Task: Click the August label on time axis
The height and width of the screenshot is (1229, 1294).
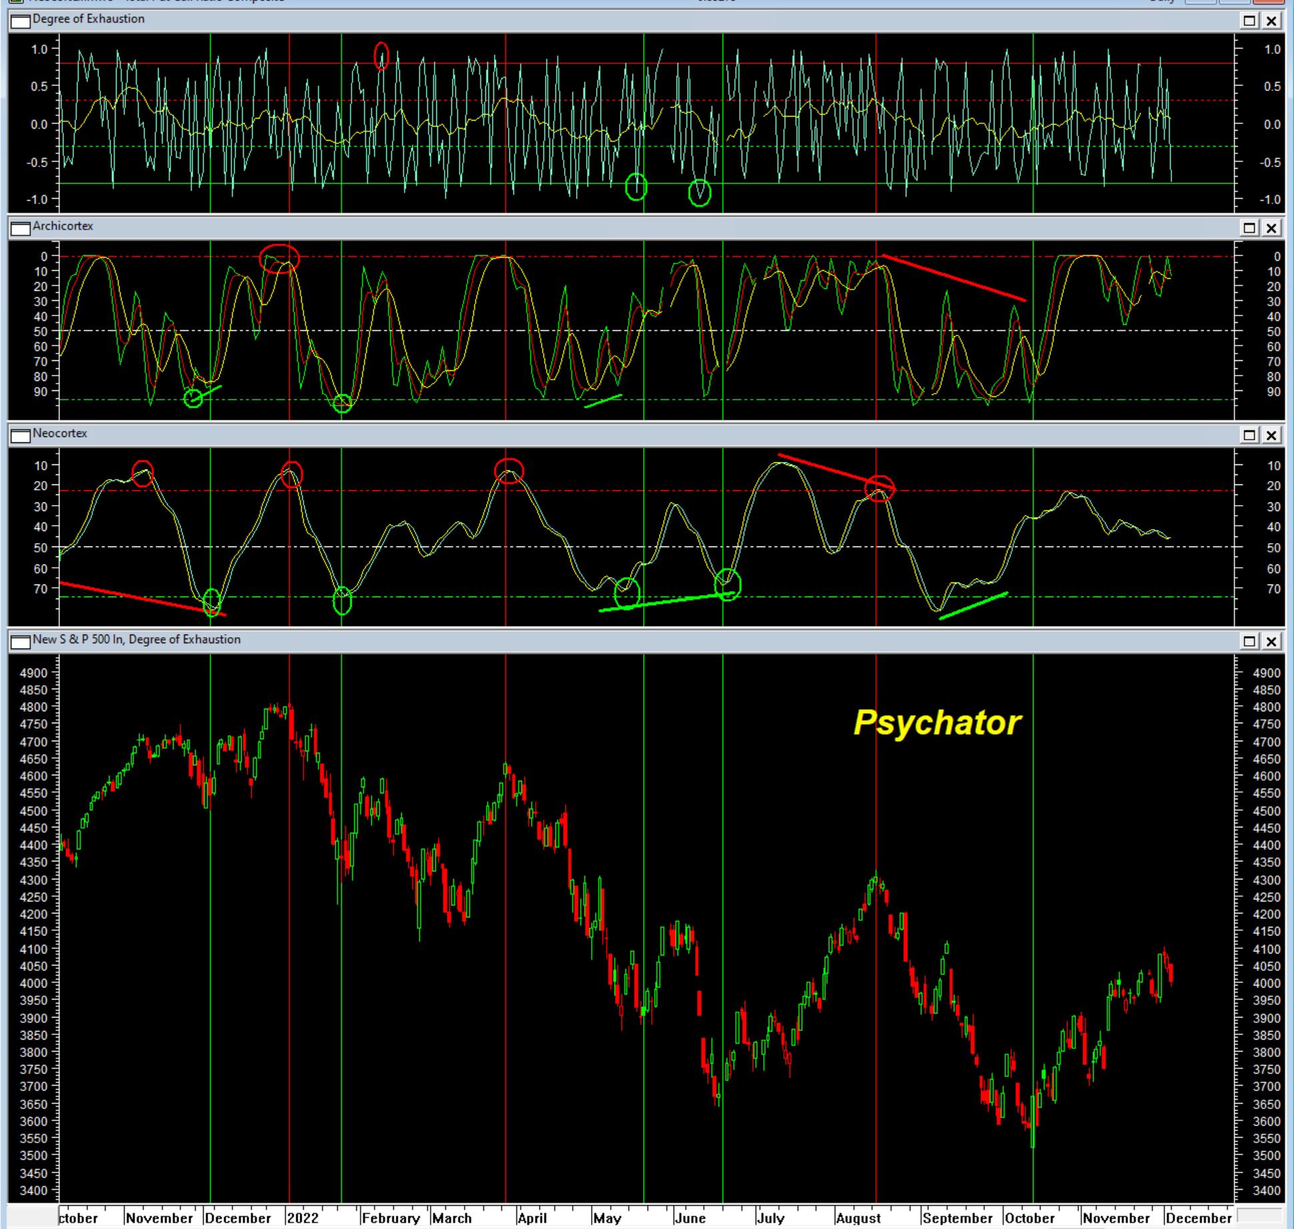Action: tap(858, 1218)
